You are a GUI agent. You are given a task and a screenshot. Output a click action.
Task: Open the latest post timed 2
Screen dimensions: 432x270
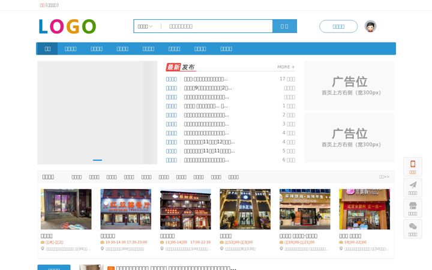(206, 115)
